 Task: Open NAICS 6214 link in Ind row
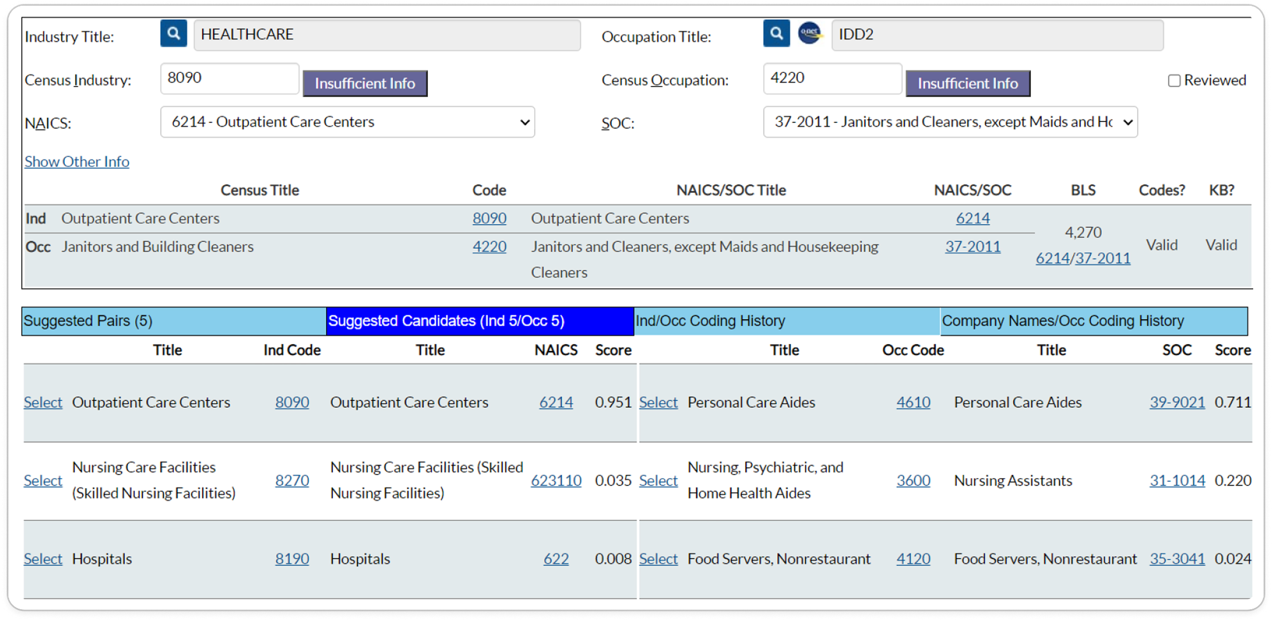(972, 218)
